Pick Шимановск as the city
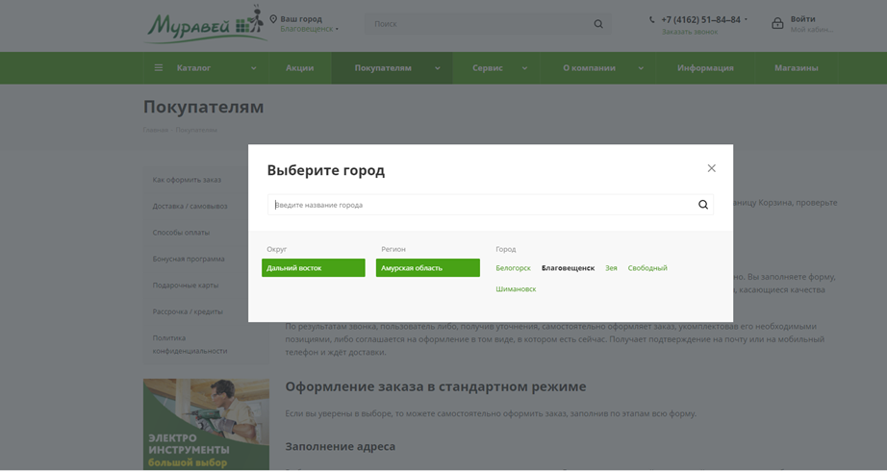The height and width of the screenshot is (472, 887). tap(516, 289)
